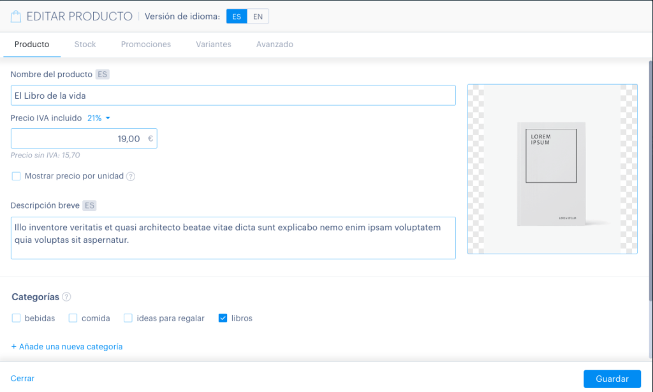This screenshot has height=392, width=653.
Task: Go to the Promociones tab
Action: tap(146, 45)
